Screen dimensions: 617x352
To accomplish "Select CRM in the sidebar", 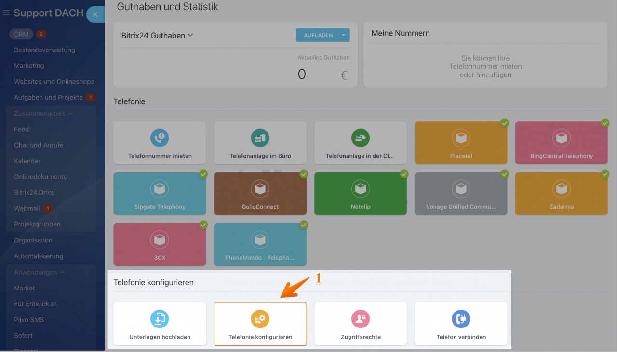I will pyautogui.click(x=21, y=34).
